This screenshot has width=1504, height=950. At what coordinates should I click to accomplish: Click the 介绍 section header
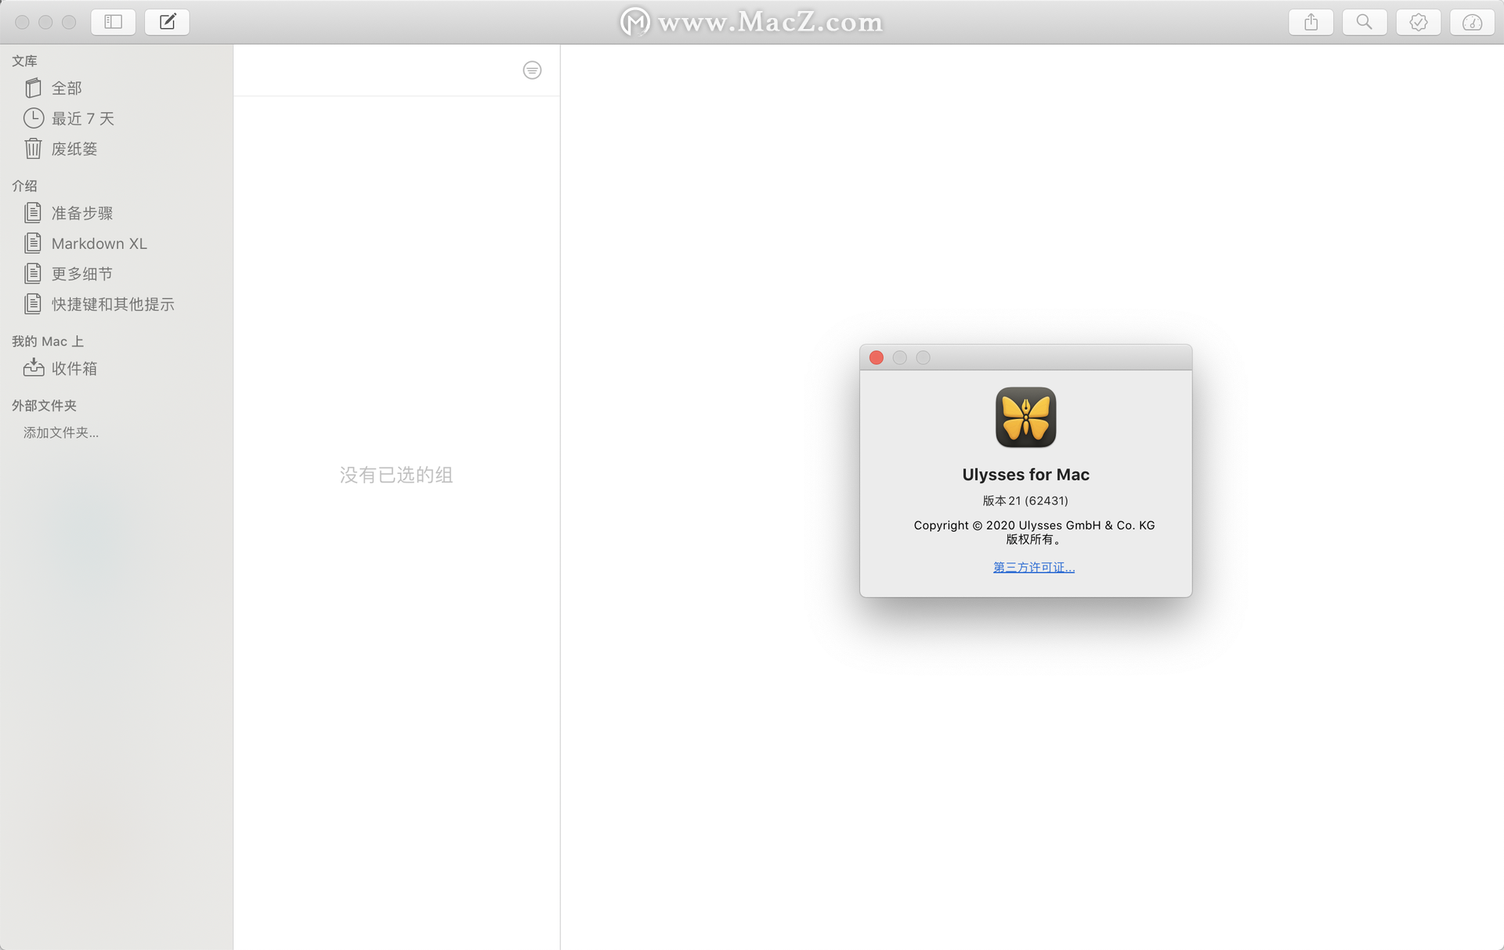click(24, 186)
